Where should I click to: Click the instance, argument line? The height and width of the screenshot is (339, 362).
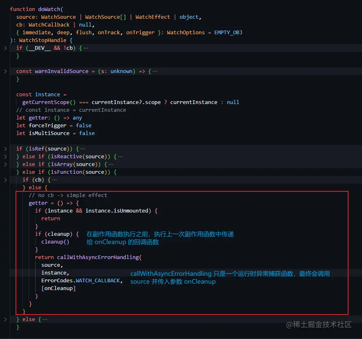pyautogui.click(x=55, y=273)
